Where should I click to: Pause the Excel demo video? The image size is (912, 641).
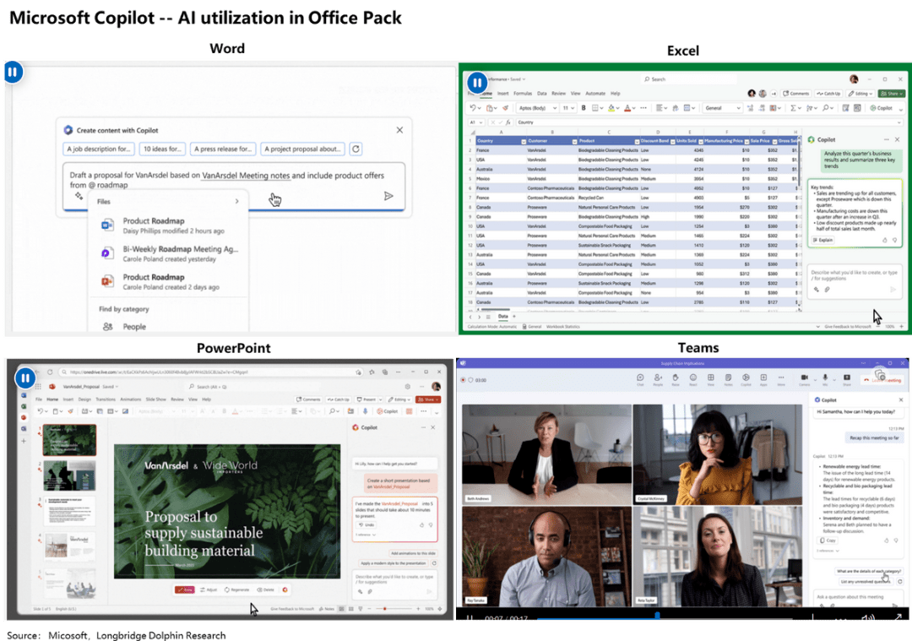click(x=477, y=83)
